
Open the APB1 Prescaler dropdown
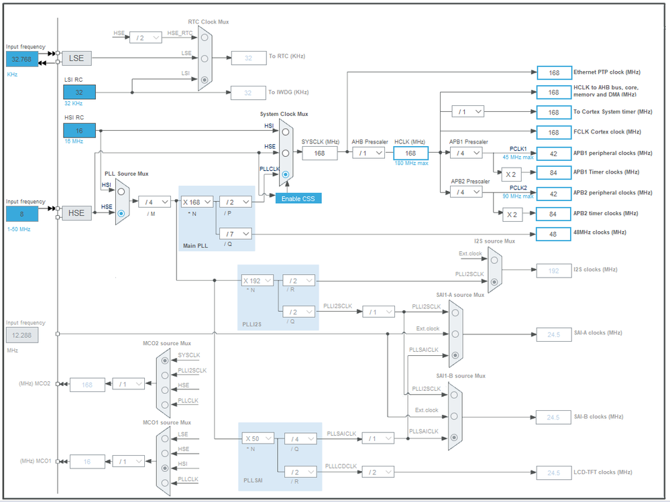coord(466,153)
